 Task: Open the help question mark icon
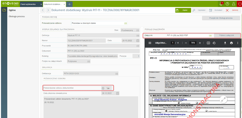(x=227, y=4)
